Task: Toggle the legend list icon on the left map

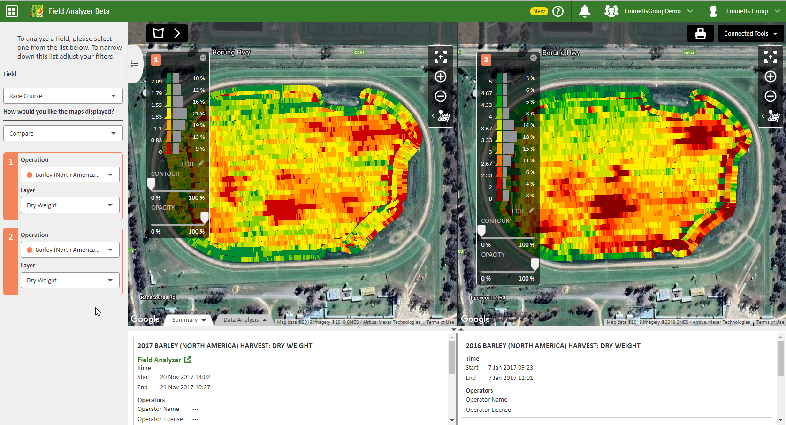Action: click(135, 63)
